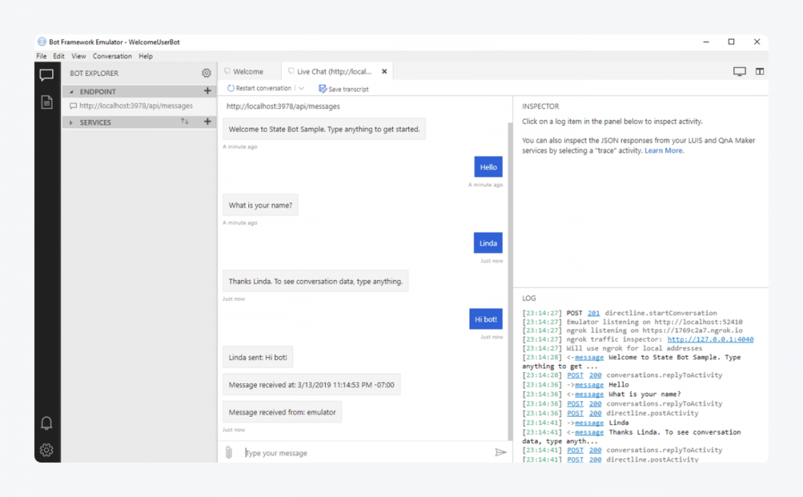Open the Restart conversation dropdown chevron
The width and height of the screenshot is (803, 497).
click(300, 88)
